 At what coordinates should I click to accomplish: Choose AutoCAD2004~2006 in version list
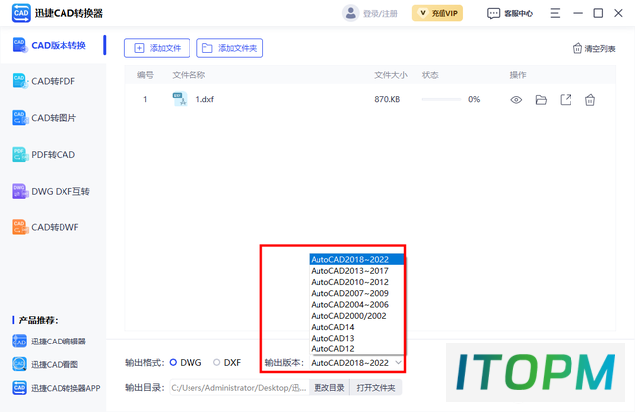click(x=356, y=304)
